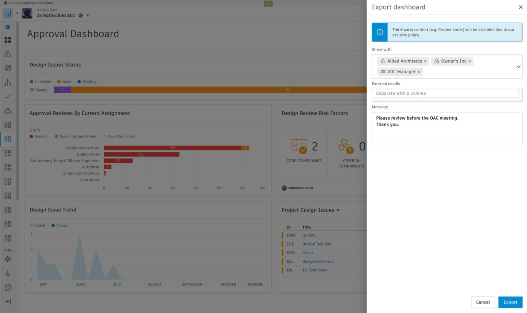Open the project switcher for 22 Rothschild ACC

click(x=88, y=15)
